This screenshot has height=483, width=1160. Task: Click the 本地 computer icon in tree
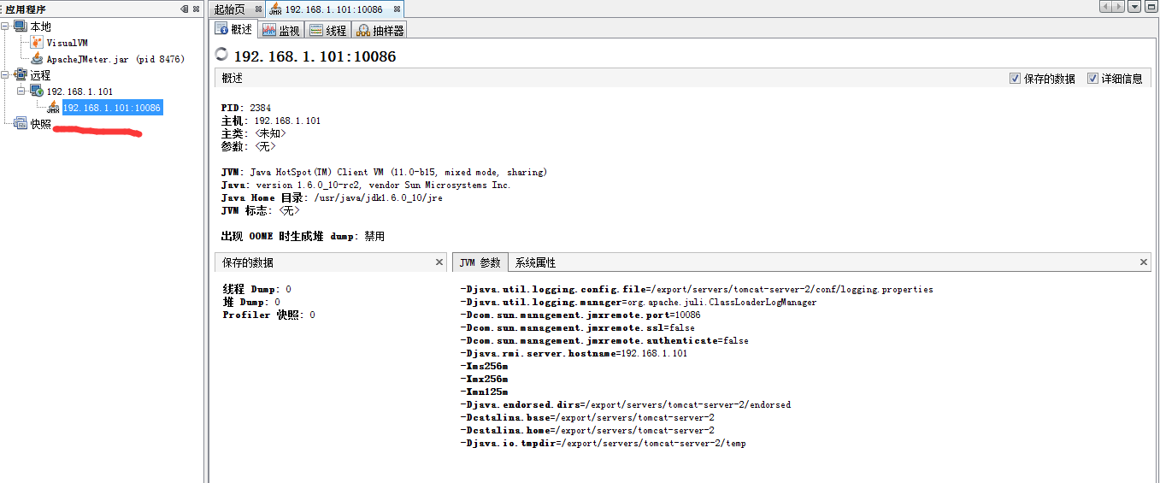(21, 27)
